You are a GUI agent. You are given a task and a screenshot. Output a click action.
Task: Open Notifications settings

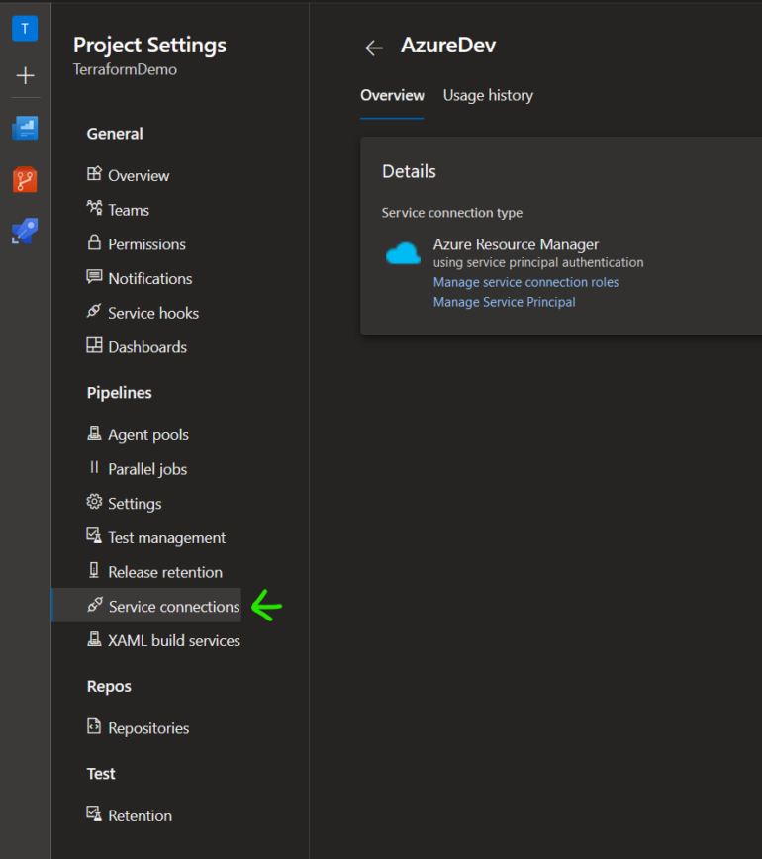[149, 279]
